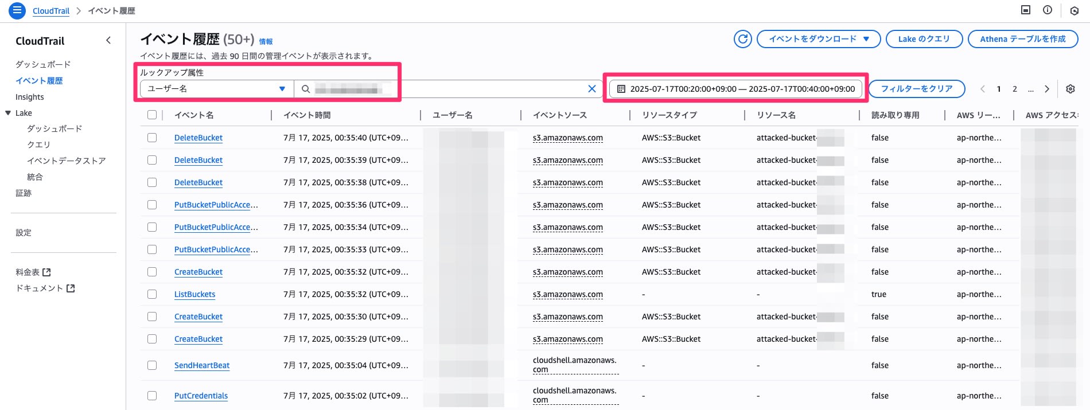Click the 'true' read-only value in the ListBuckets row

879,294
